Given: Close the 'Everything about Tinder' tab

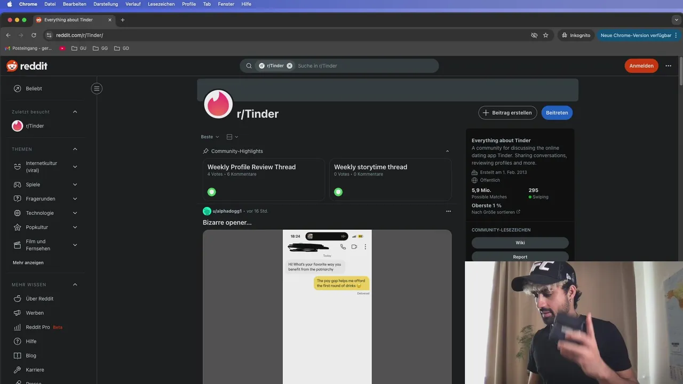Looking at the screenshot, I should click(x=110, y=20).
